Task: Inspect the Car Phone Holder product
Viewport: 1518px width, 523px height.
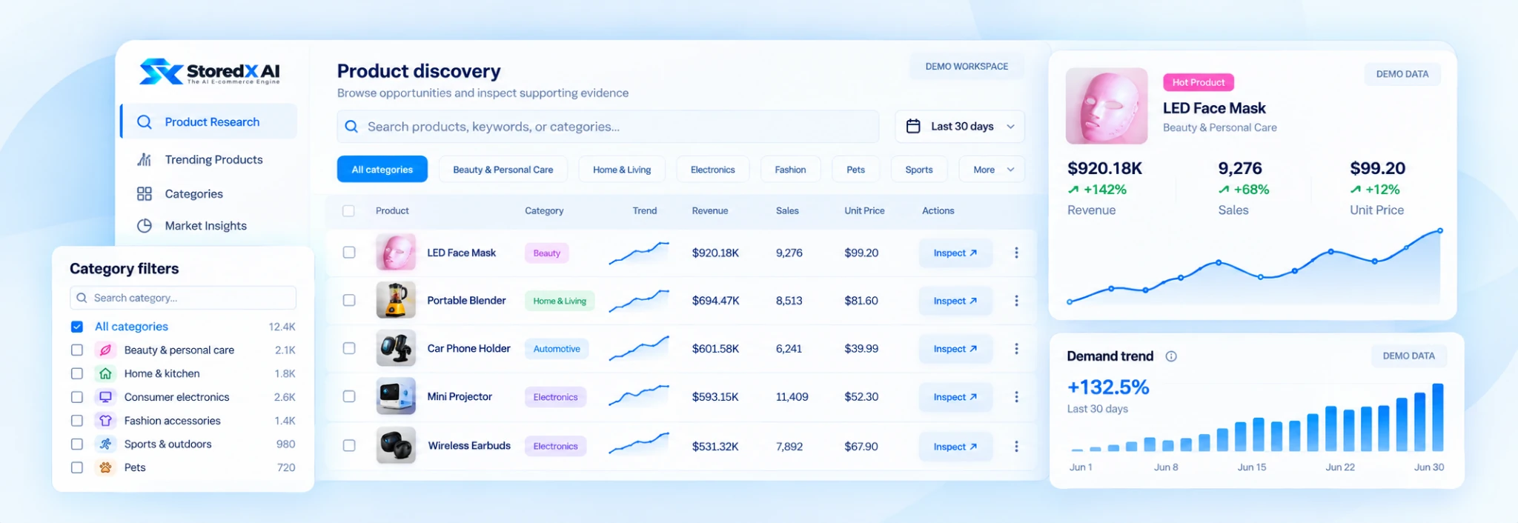Action: click(955, 349)
